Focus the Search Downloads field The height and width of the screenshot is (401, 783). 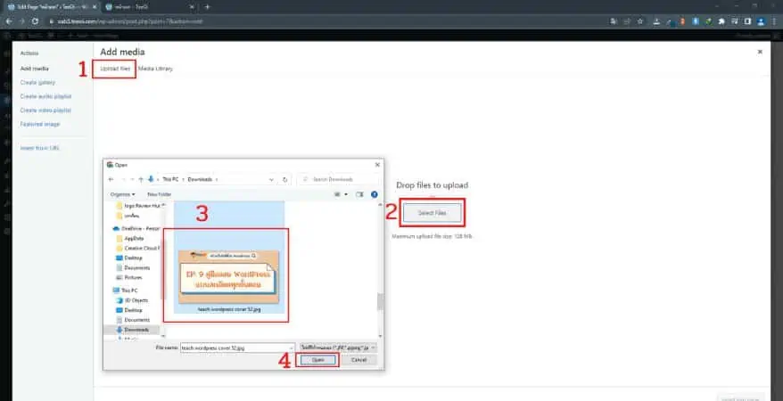(x=338, y=179)
